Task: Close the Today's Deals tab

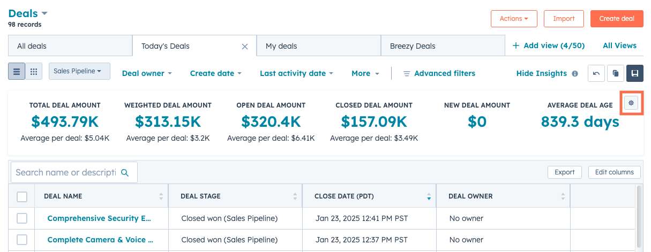Action: (245, 47)
